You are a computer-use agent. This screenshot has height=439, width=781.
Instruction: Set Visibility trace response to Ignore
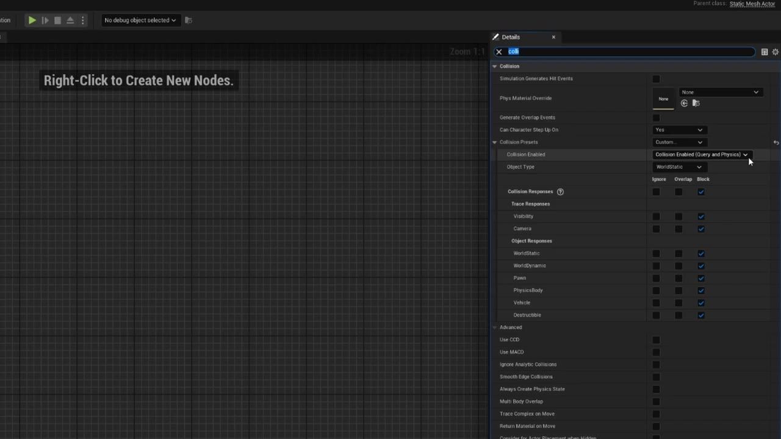coord(656,216)
